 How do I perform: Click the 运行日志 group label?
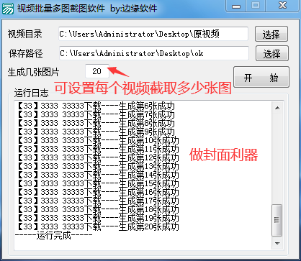pyautogui.click(x=32, y=93)
